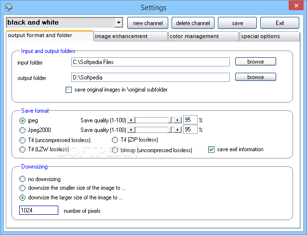This screenshot has width=307, height=235.
Task: Select the Jpeg2000 save format
Action: point(22,130)
